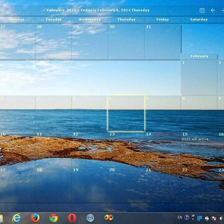Click the day 13 calendar cell

point(126,149)
